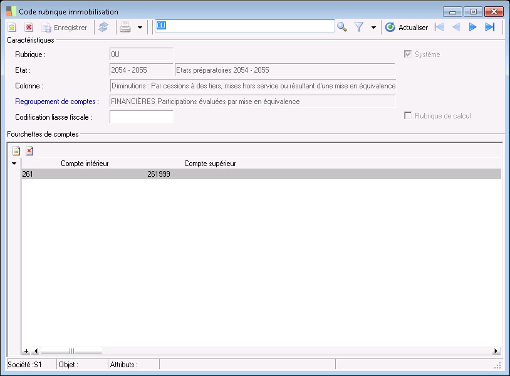Click the Codification liasse fiscale field

[141, 117]
